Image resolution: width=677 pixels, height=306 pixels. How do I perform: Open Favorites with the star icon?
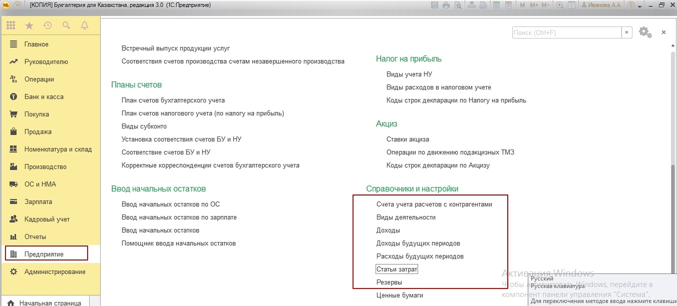coord(29,25)
